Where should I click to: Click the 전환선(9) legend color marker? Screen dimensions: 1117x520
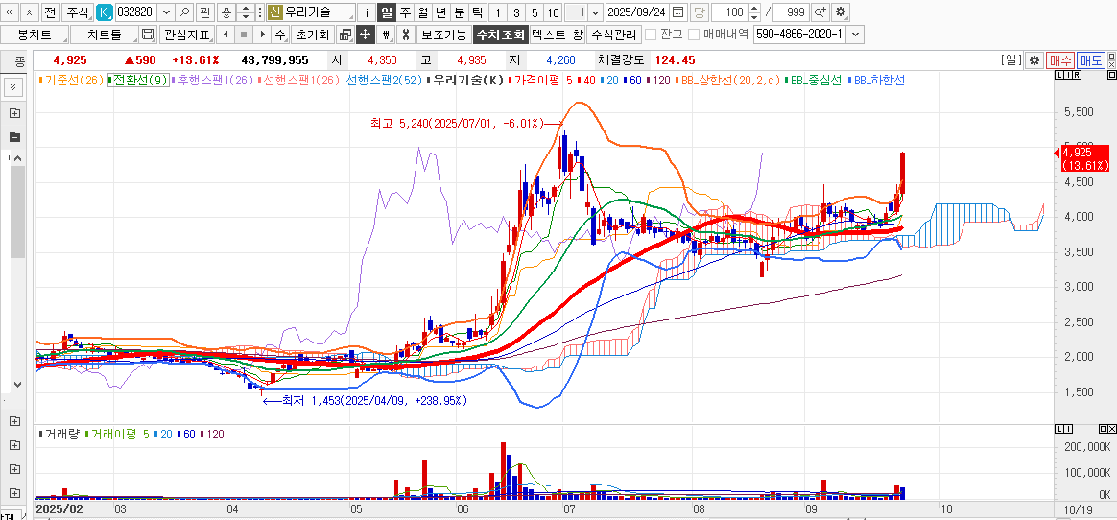point(110,81)
